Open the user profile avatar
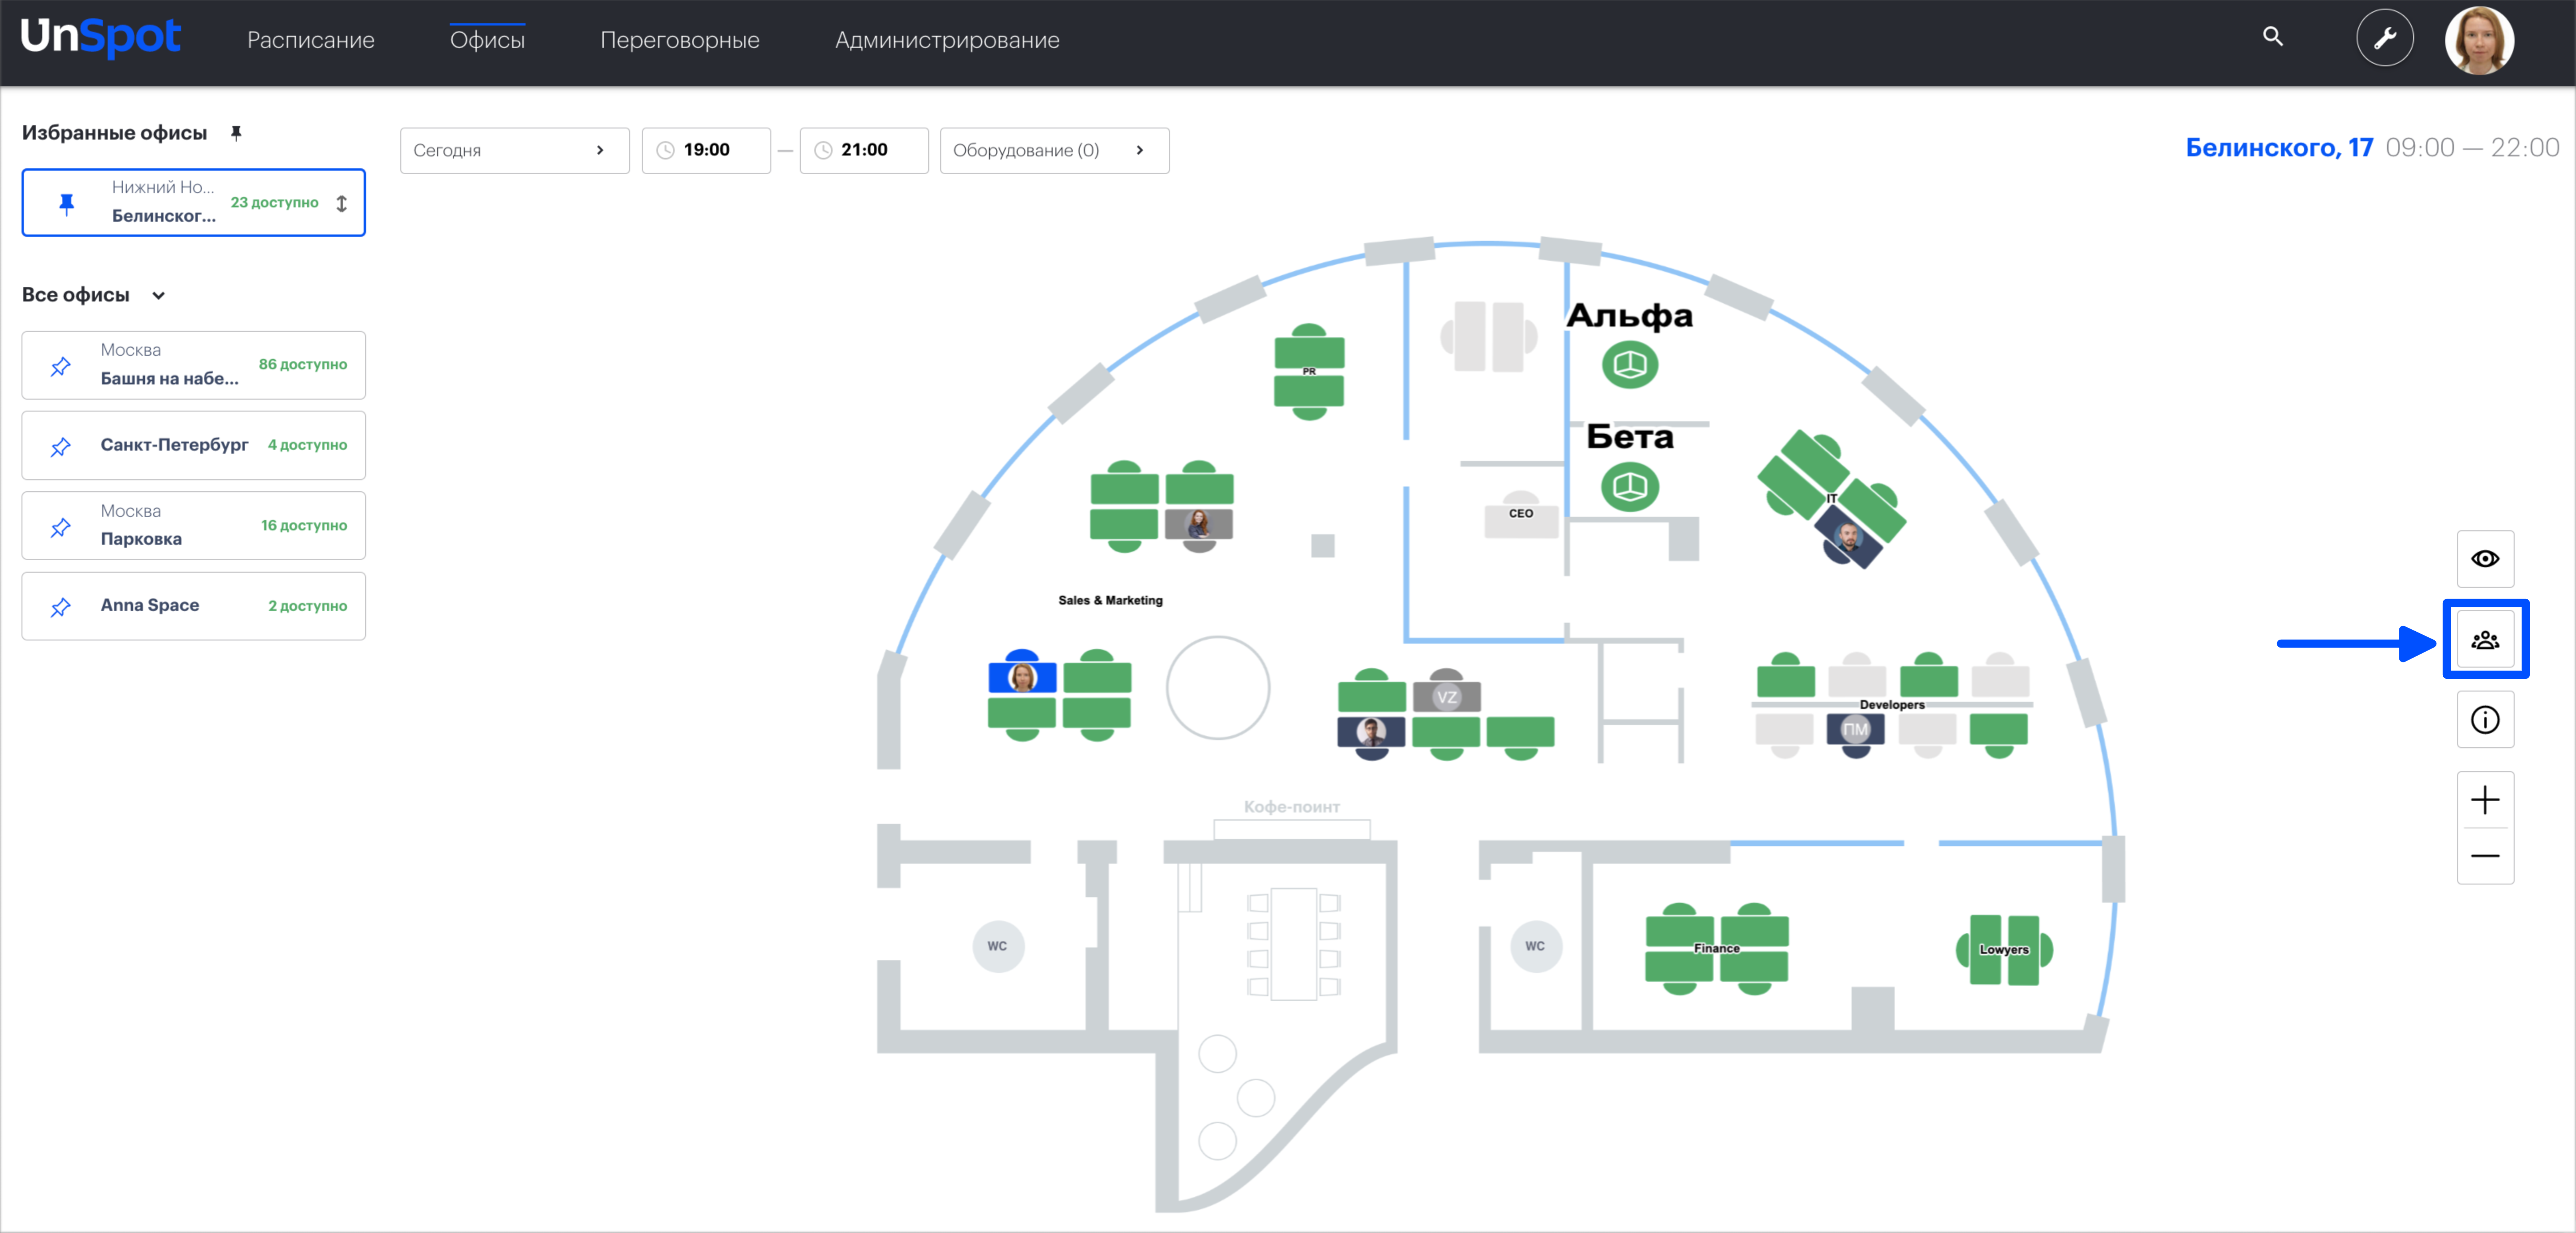 pyautogui.click(x=2479, y=40)
